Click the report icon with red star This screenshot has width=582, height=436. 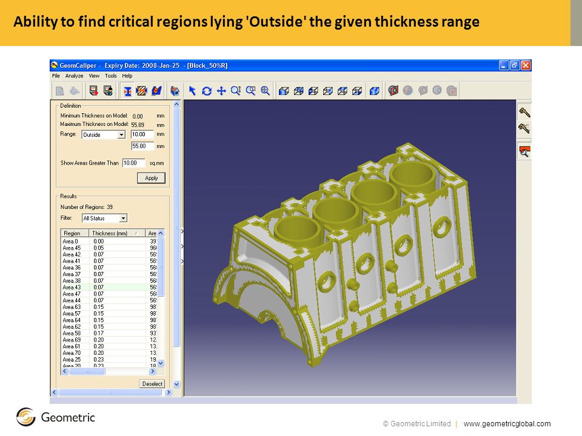[x=93, y=91]
